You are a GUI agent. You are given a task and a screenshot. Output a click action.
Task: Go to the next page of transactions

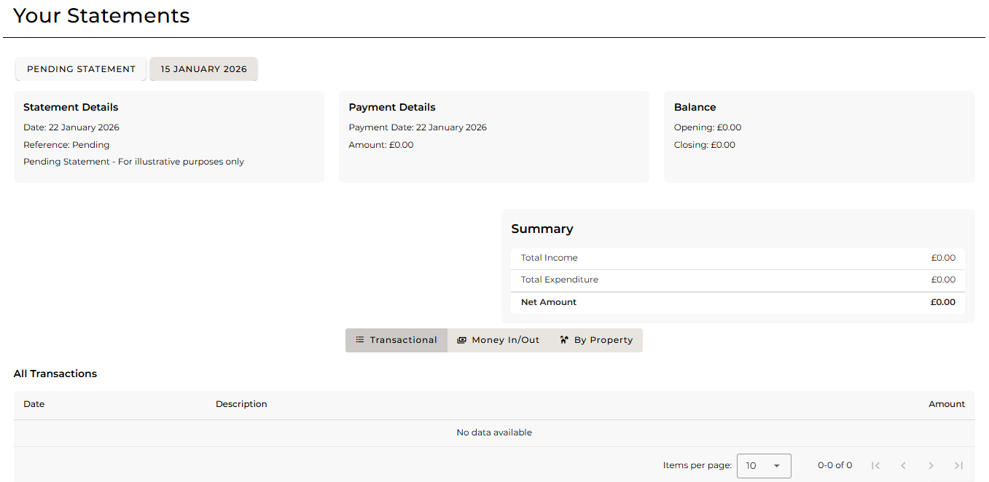pyautogui.click(x=931, y=465)
